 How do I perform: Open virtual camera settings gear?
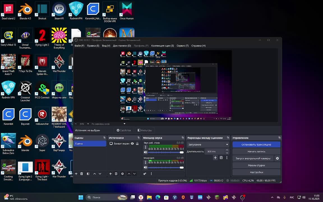277,159
